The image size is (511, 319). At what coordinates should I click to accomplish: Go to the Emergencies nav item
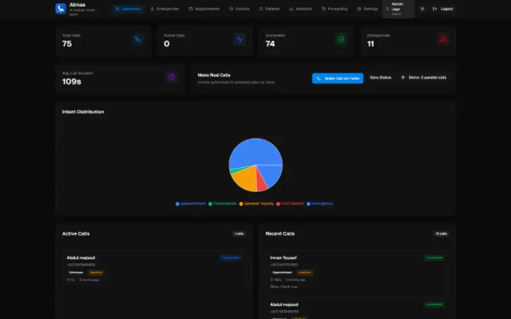click(165, 9)
